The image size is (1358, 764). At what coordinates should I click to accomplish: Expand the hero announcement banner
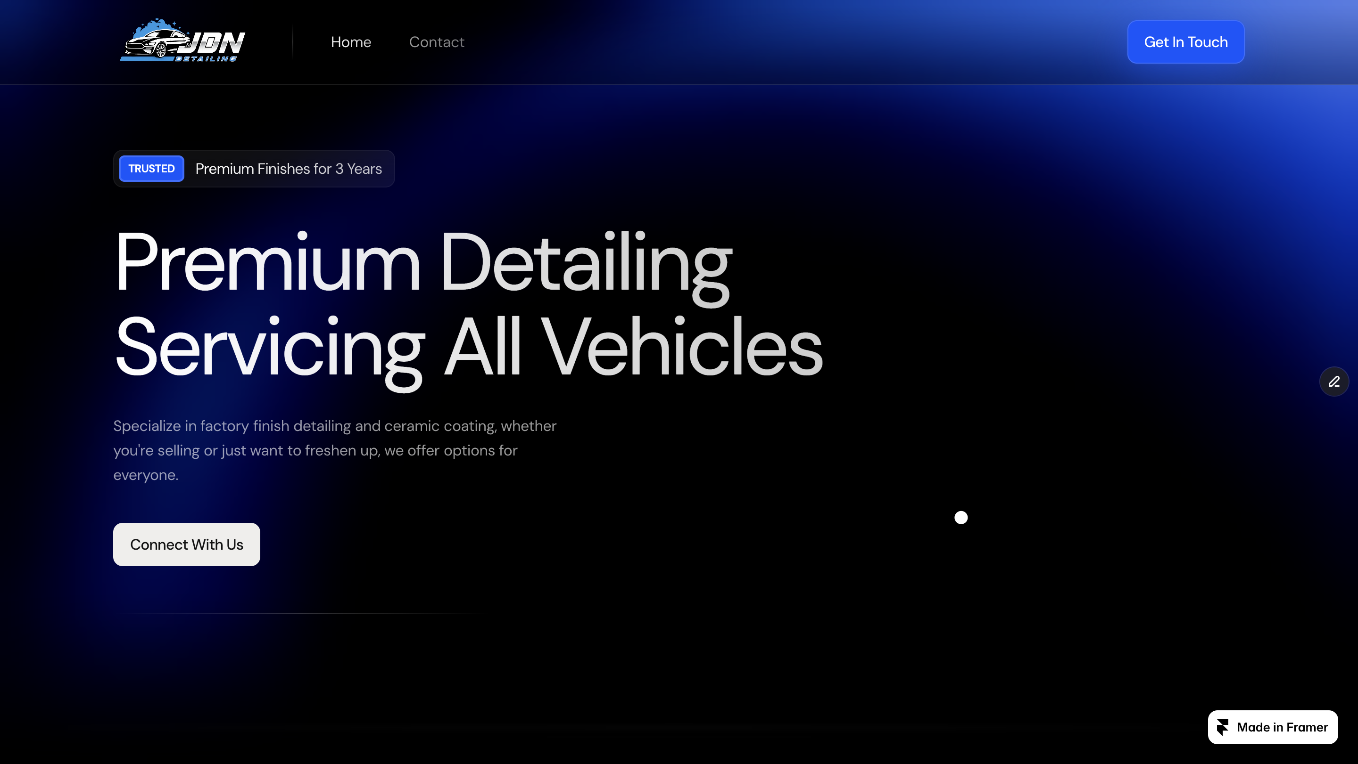(x=254, y=169)
